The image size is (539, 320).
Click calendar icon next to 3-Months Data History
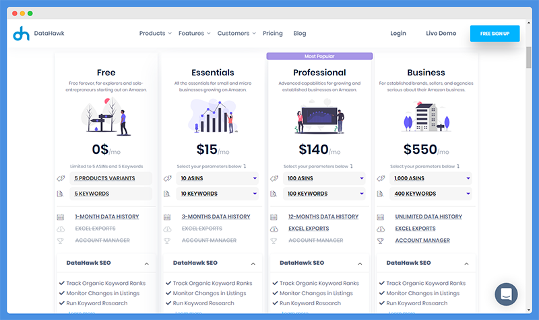pos(167,216)
